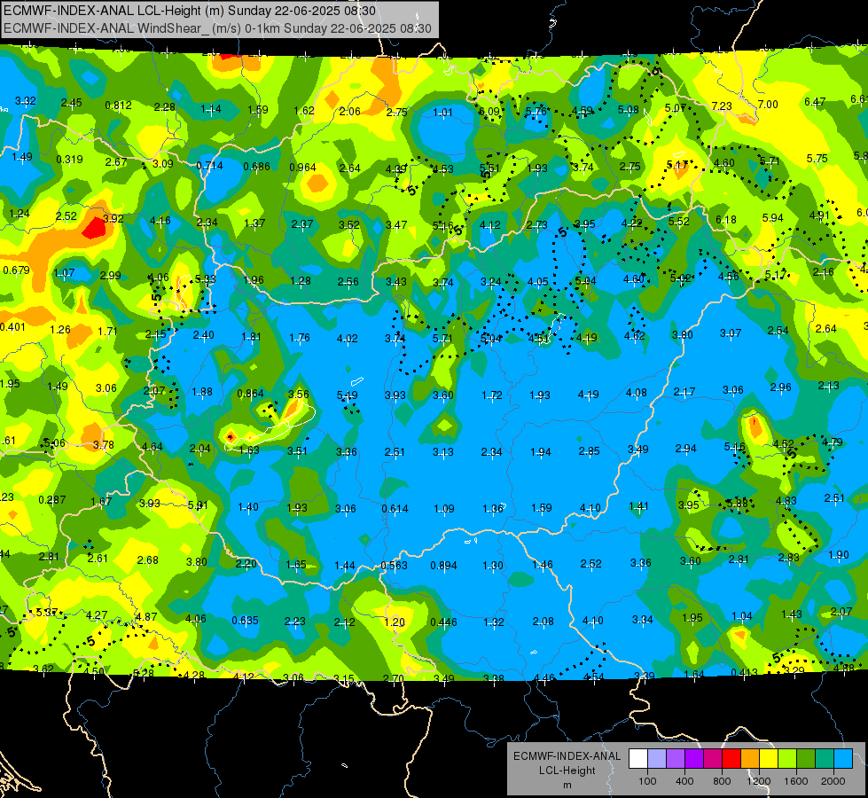868x798 pixels.
Task: Click wind shear value 0.714
Action: point(210,166)
